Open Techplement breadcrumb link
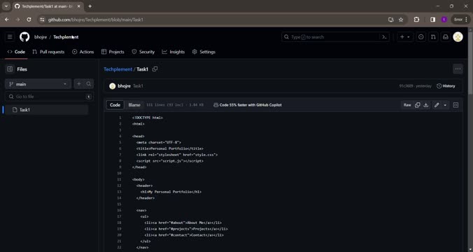The width and height of the screenshot is (473, 252). [x=118, y=69]
